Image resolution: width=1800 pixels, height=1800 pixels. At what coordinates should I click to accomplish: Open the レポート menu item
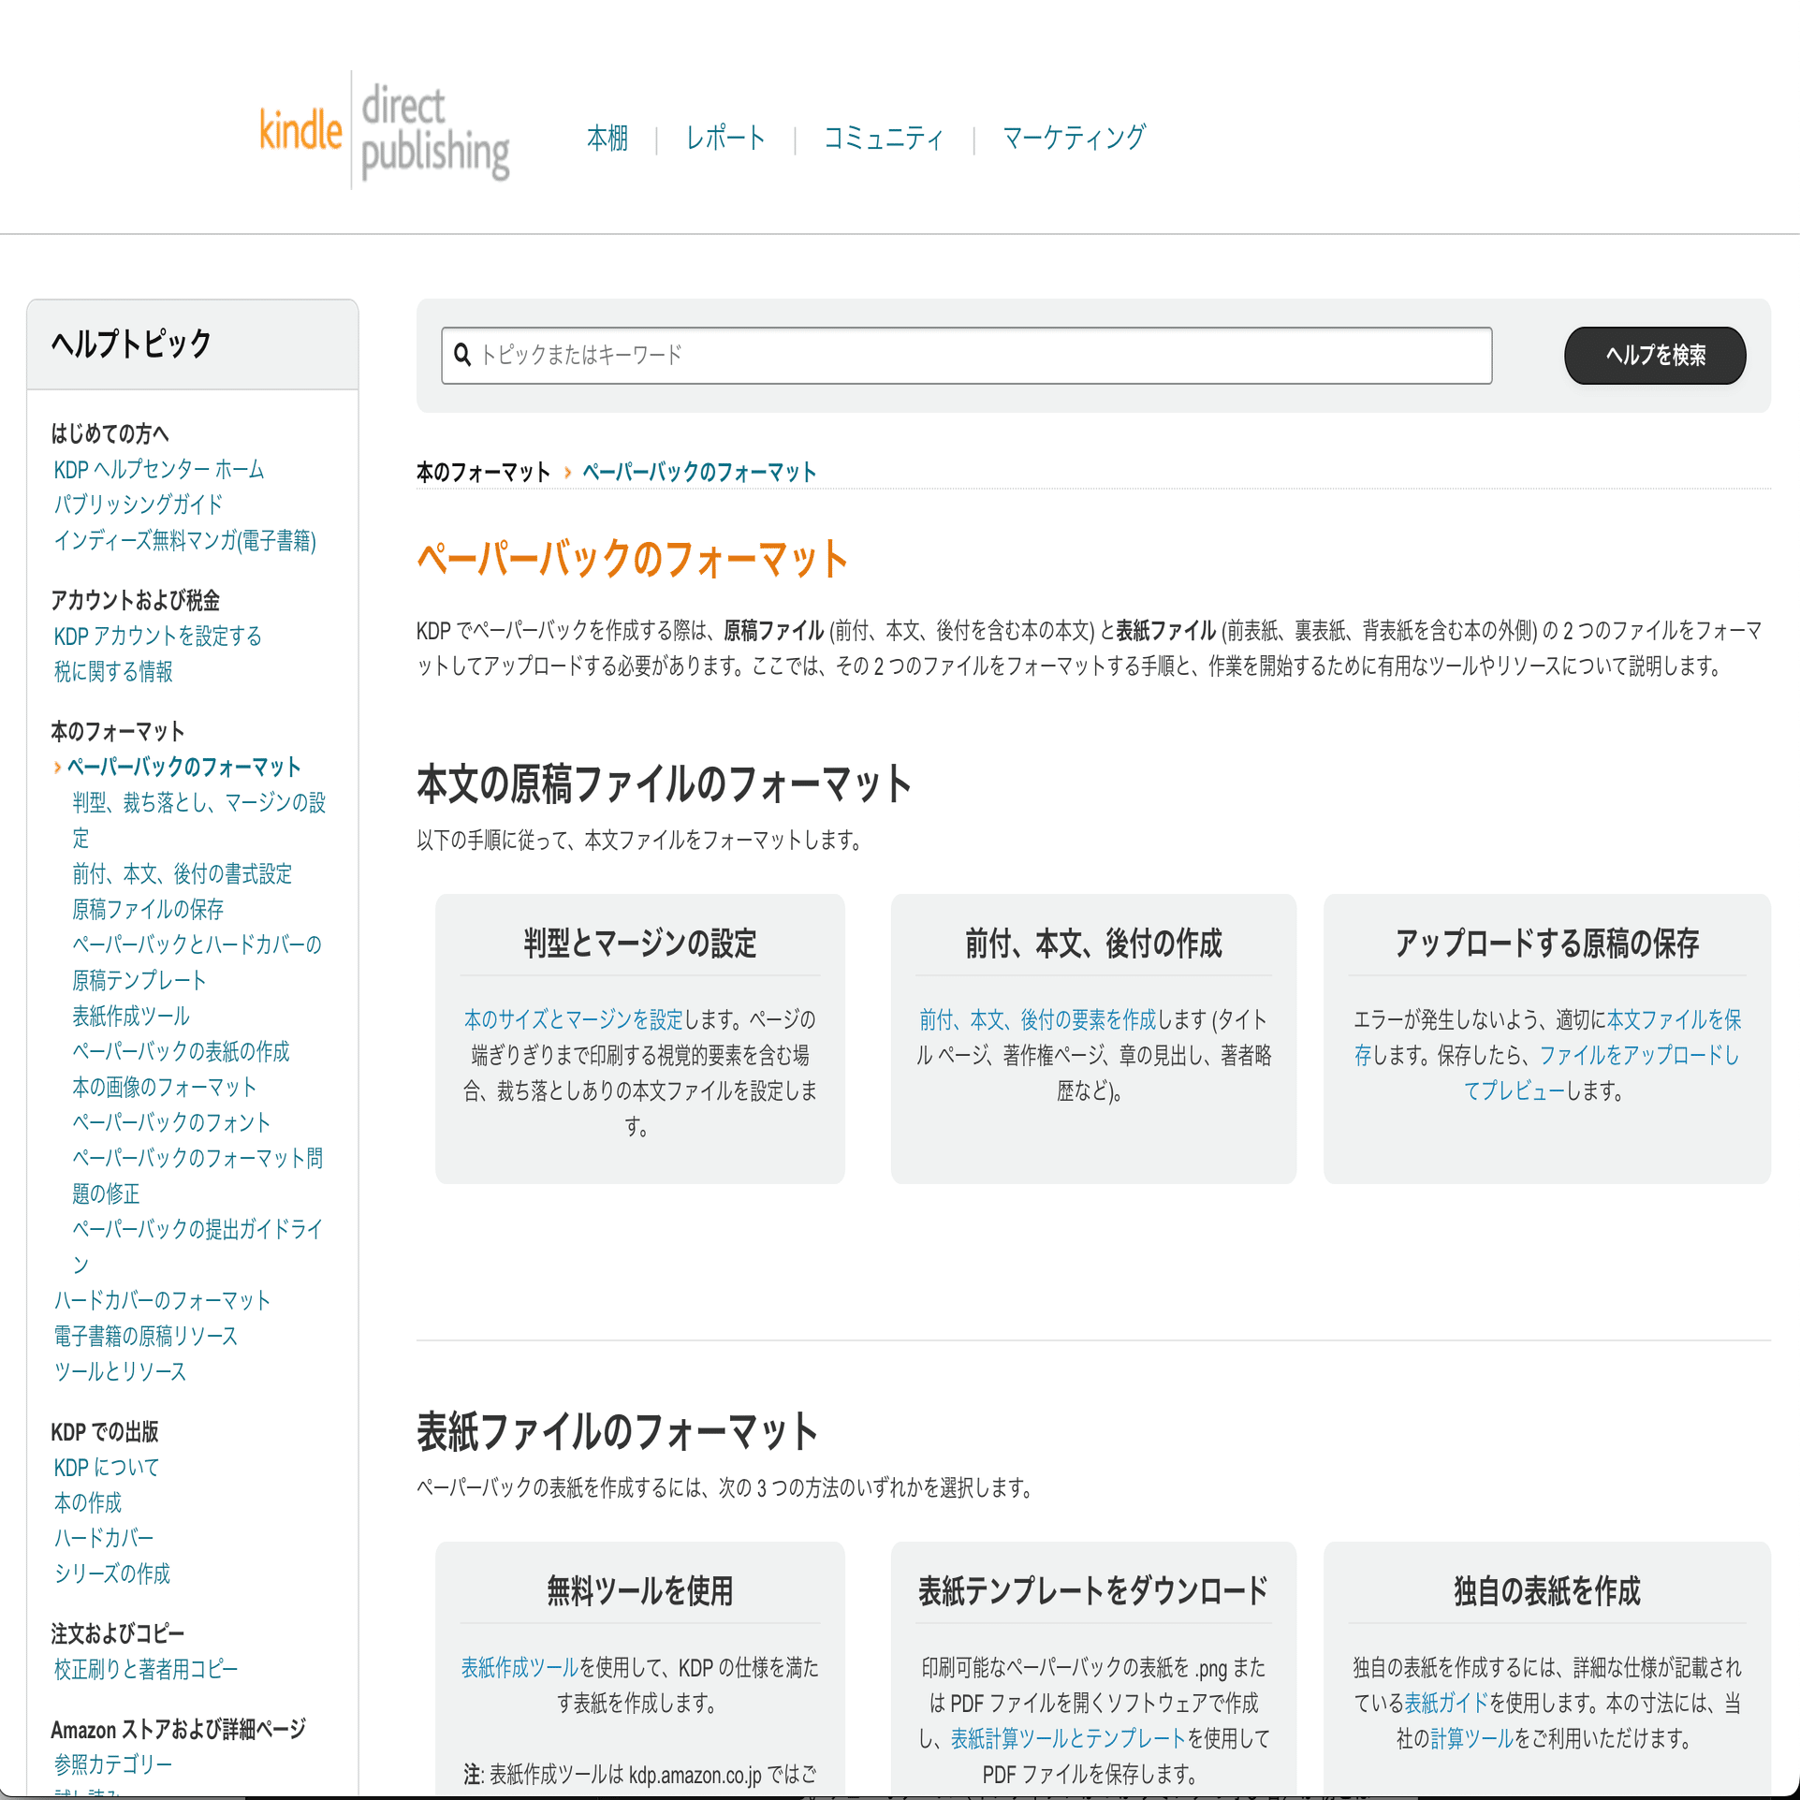tap(725, 139)
